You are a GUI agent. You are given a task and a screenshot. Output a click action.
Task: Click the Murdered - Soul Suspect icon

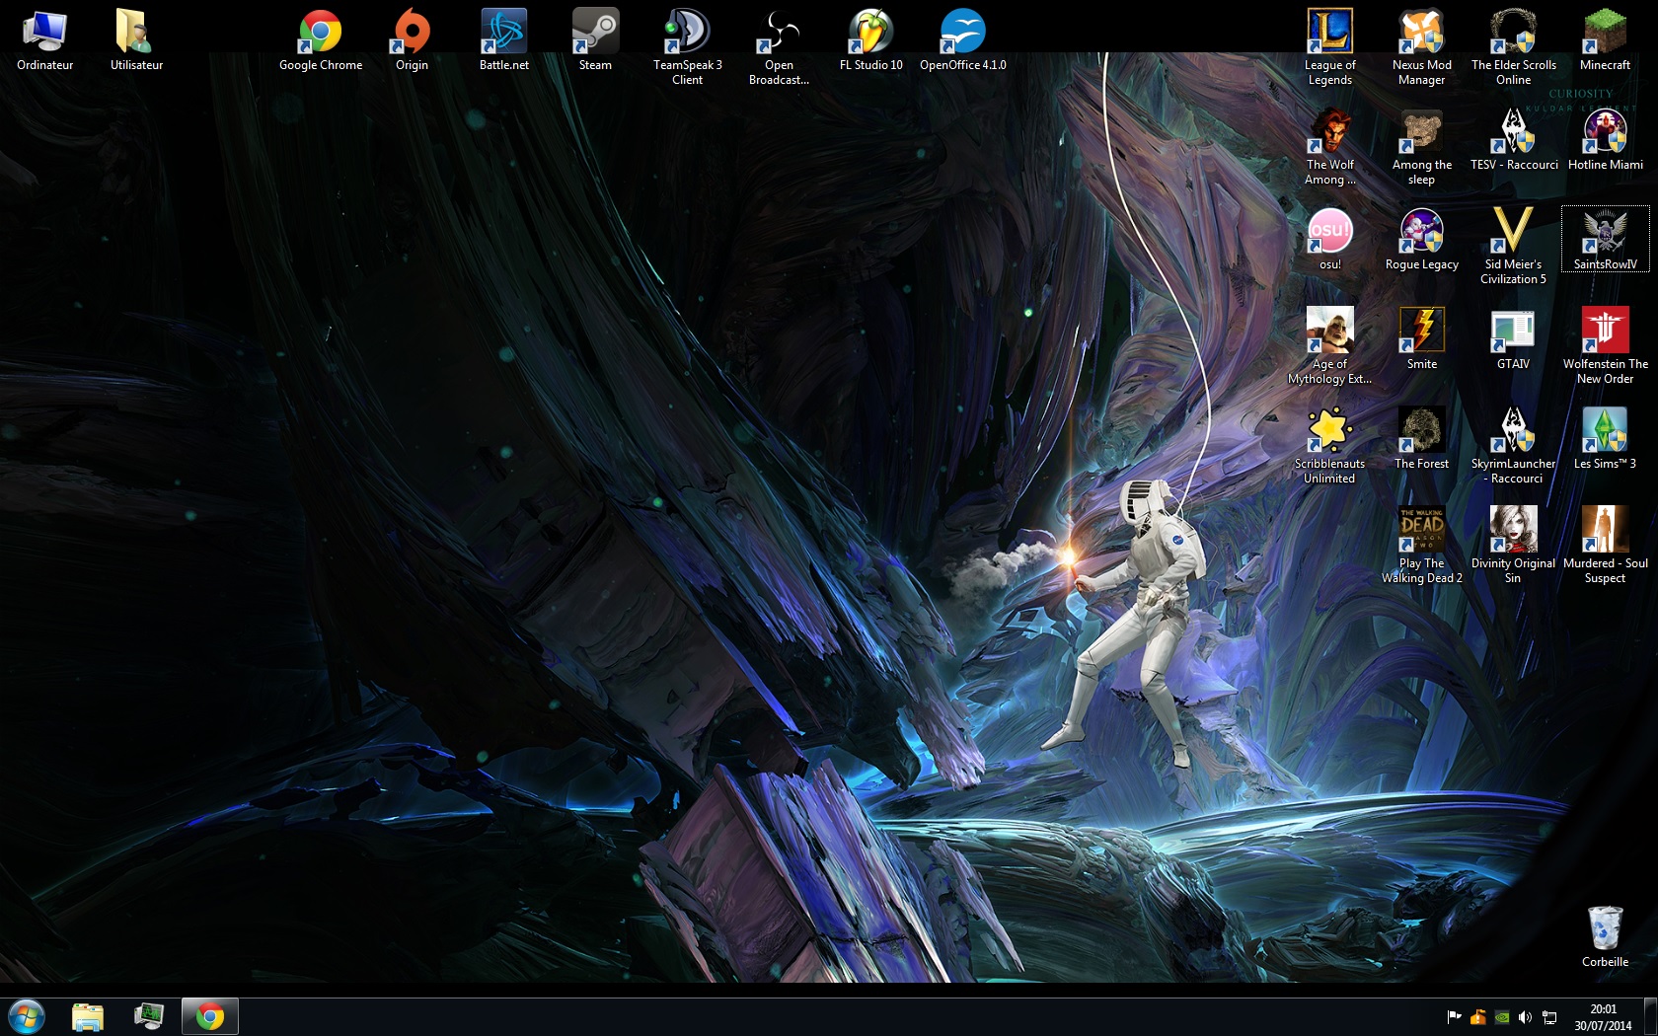coord(1605,546)
